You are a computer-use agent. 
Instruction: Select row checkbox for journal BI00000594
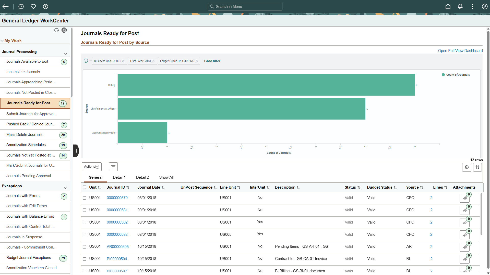click(x=85, y=259)
